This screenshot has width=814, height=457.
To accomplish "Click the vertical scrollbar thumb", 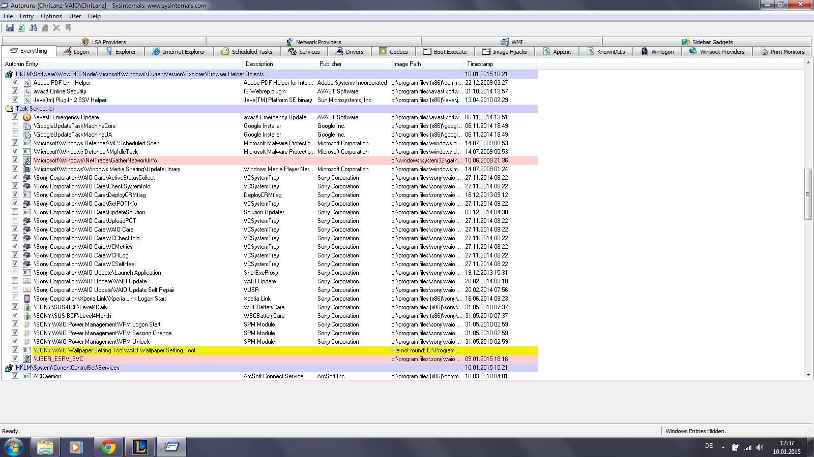I will pos(808,194).
